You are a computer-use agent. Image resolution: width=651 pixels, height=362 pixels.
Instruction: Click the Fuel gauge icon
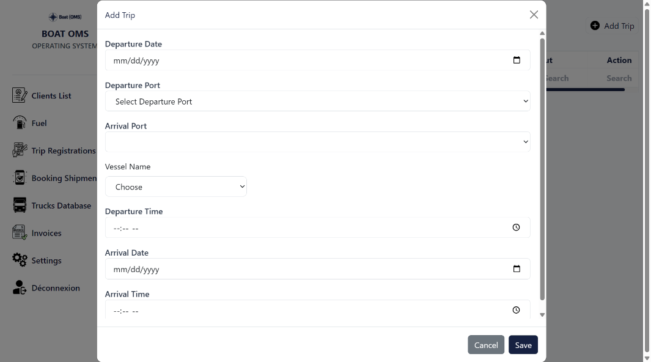coord(20,123)
